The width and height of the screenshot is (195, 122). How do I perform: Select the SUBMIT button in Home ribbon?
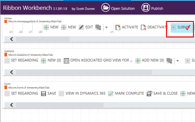[182, 28]
